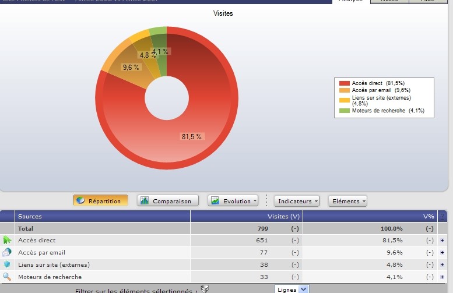Click the pie chart icon on Répartition
453x293 pixels.
81,201
